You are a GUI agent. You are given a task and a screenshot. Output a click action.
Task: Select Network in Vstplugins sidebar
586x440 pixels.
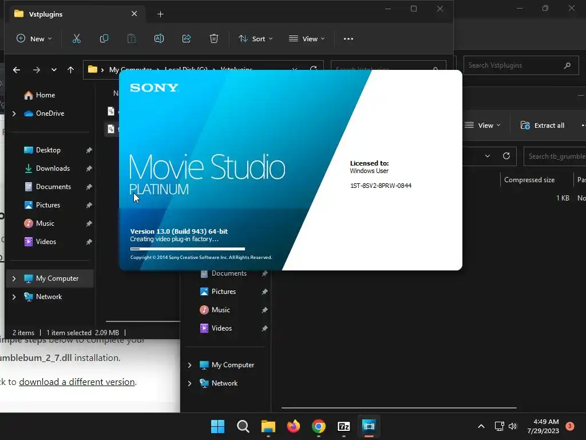(x=43, y=297)
